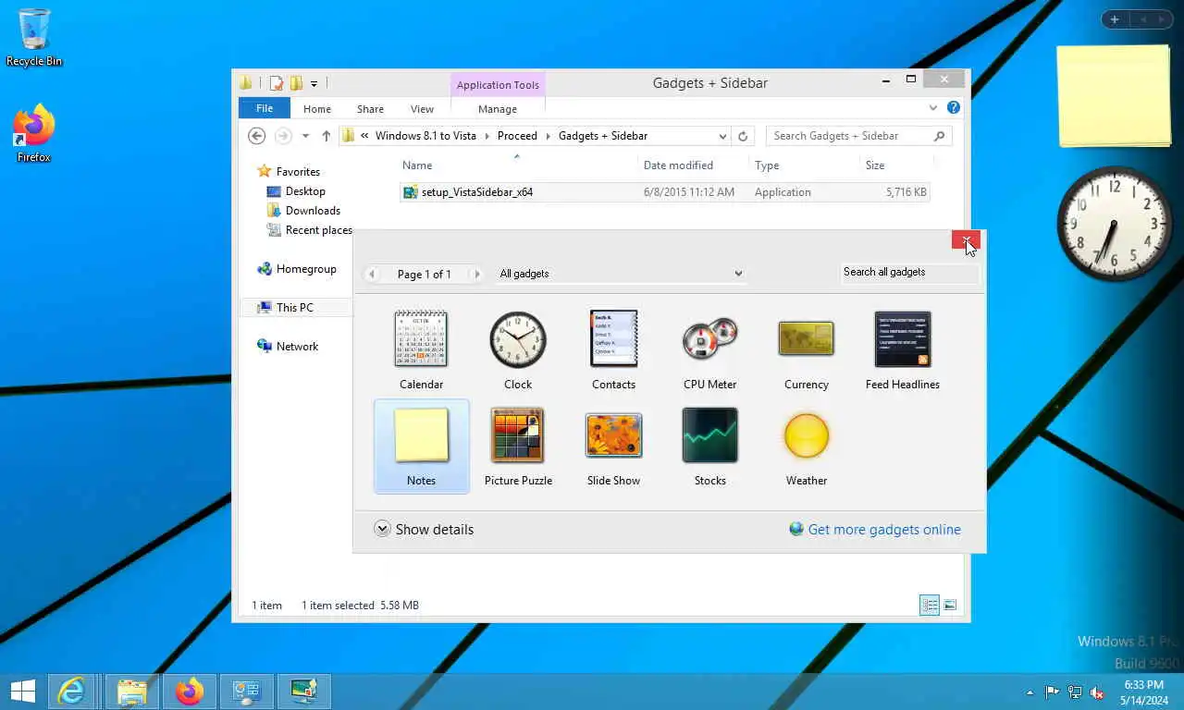Pick the CPU Meter gadget
Viewport: 1184px width, 710px height.
tap(709, 349)
